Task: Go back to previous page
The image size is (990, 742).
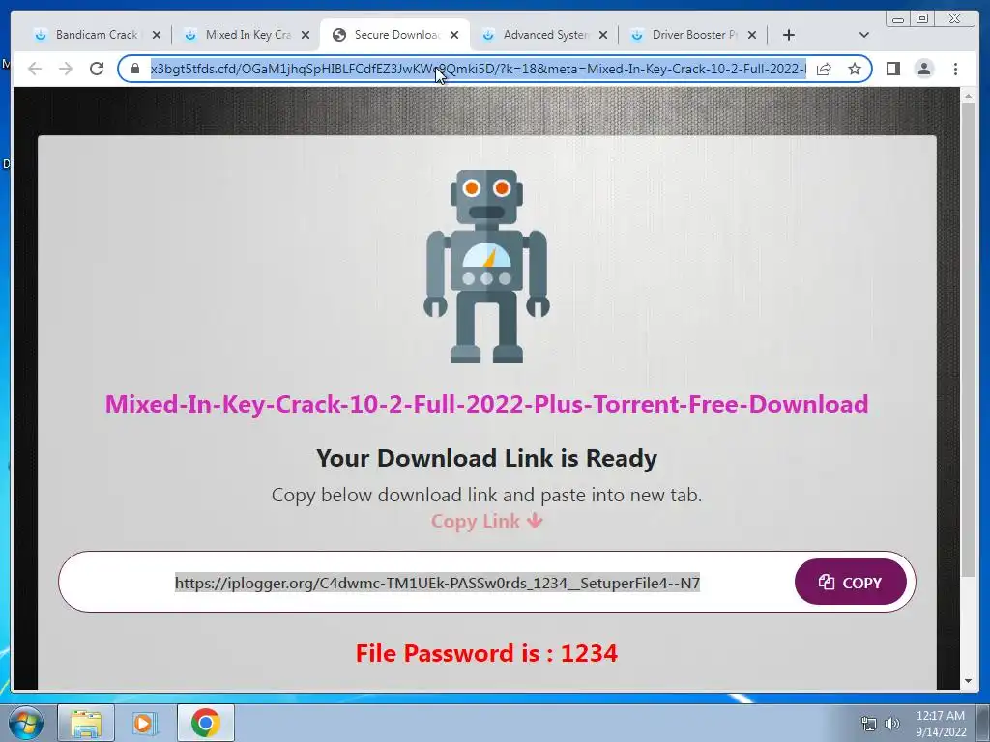Action: click(35, 69)
